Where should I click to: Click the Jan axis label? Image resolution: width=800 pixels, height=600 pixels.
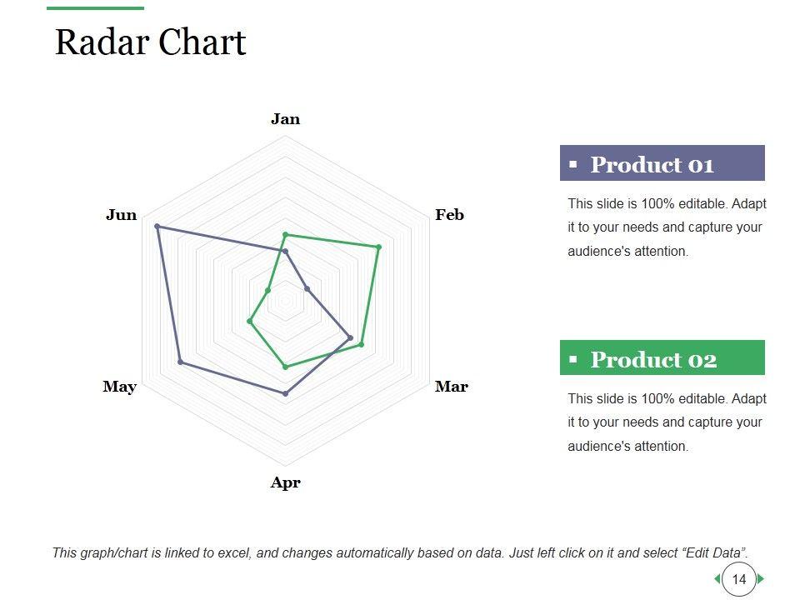(x=285, y=119)
